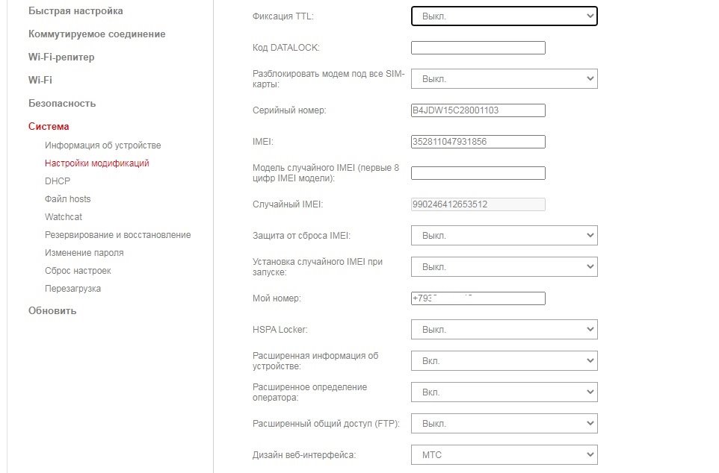Open the Безопасность menu section
Viewport: 719px width, 473px height.
point(62,104)
